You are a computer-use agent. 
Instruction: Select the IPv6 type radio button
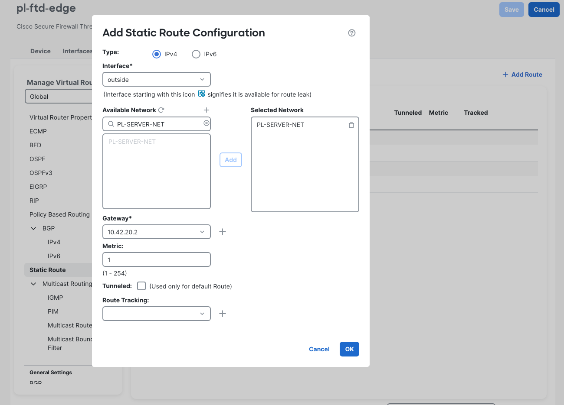click(196, 54)
